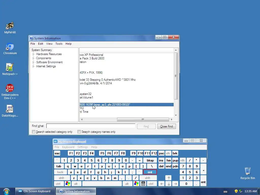Click the System Information taskbar button
The image size is (260, 195).
click(76, 191)
